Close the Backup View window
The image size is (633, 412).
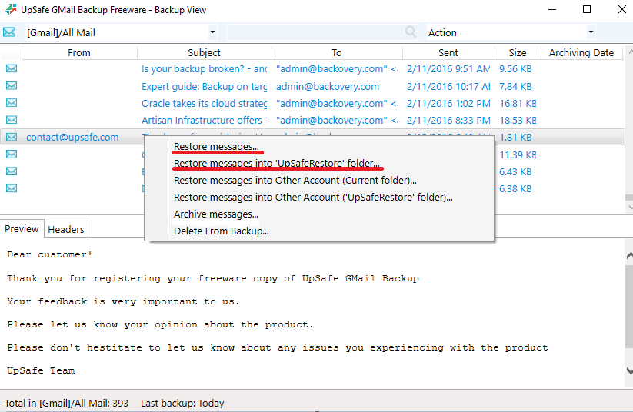[622, 9]
